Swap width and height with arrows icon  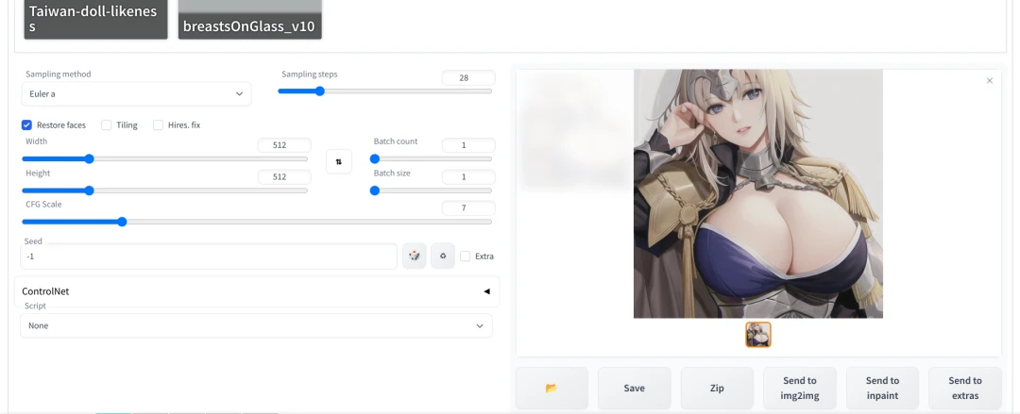338,161
